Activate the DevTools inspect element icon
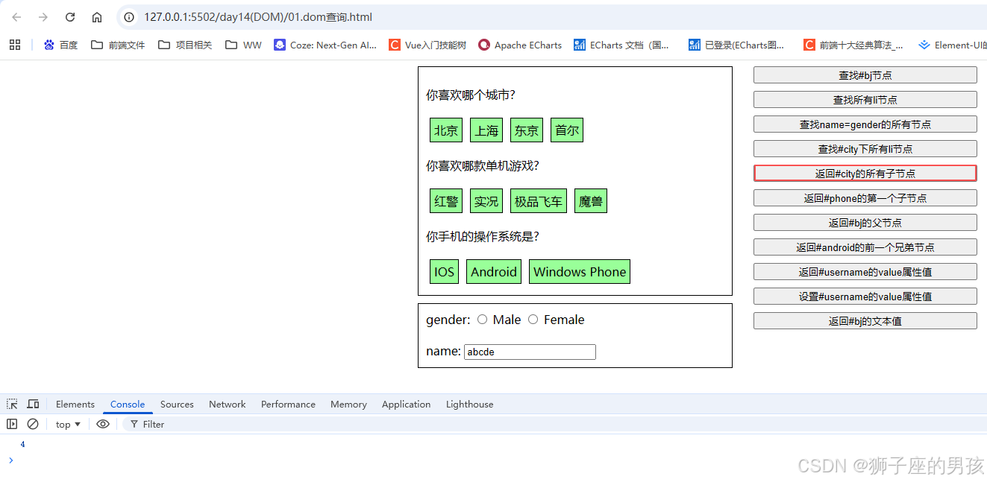987x482 pixels. 12,404
